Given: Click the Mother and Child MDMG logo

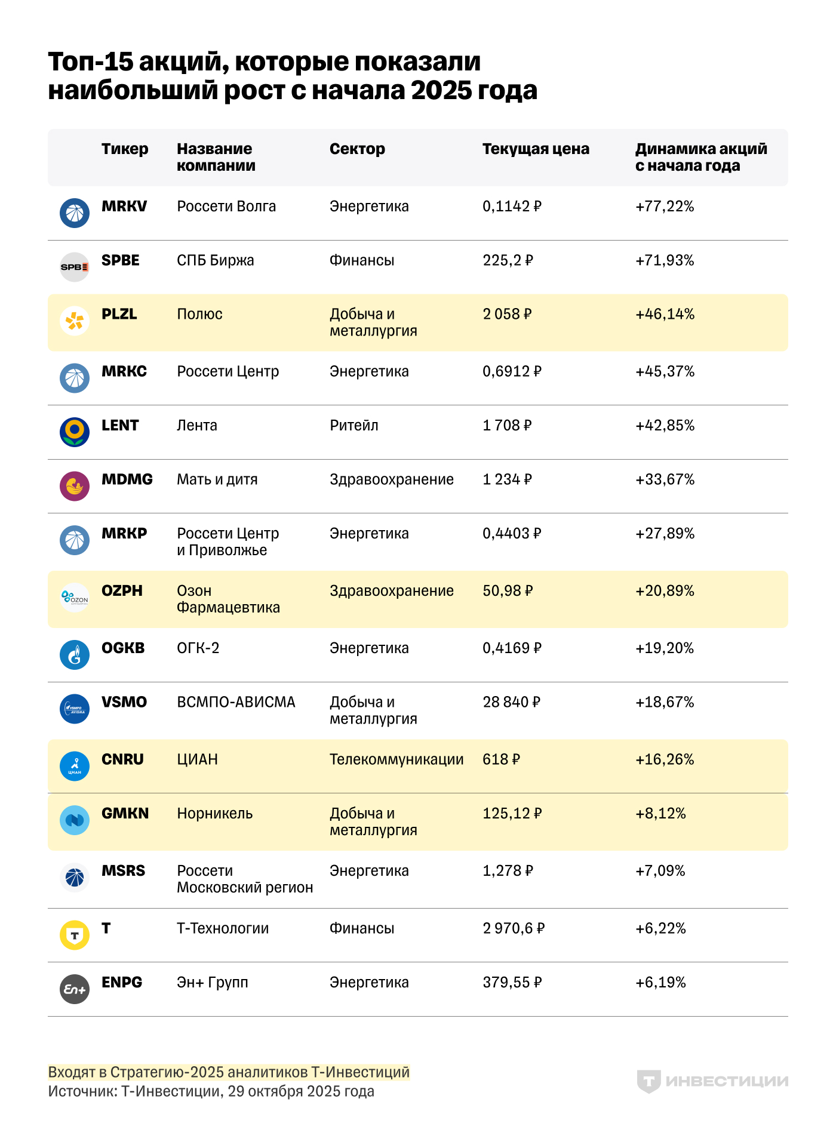Looking at the screenshot, I should coord(75,486).
